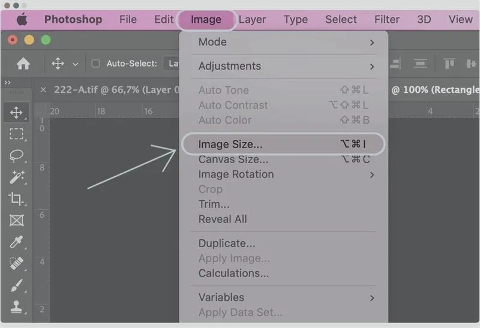Close the 222-A.tif document tab
This screenshot has height=328, width=480.
(43, 90)
